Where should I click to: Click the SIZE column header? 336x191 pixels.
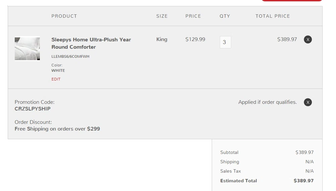(162, 16)
